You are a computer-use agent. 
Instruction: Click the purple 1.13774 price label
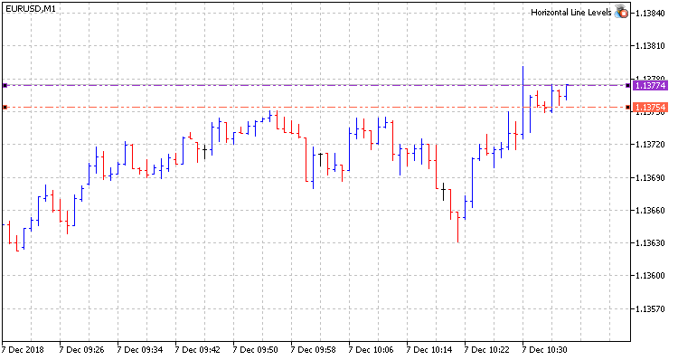[x=650, y=86]
